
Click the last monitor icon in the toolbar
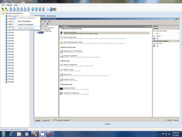[43, 9]
